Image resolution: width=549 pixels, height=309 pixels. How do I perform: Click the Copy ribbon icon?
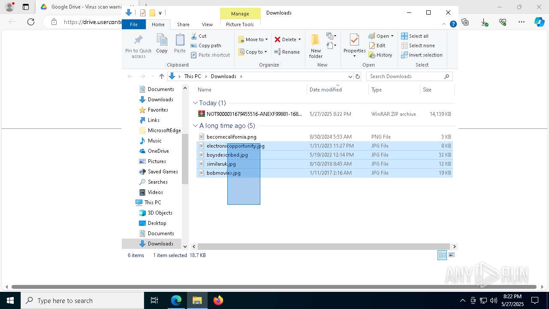pyautogui.click(x=162, y=43)
